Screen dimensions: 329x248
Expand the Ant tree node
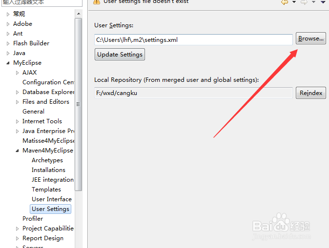(8, 34)
